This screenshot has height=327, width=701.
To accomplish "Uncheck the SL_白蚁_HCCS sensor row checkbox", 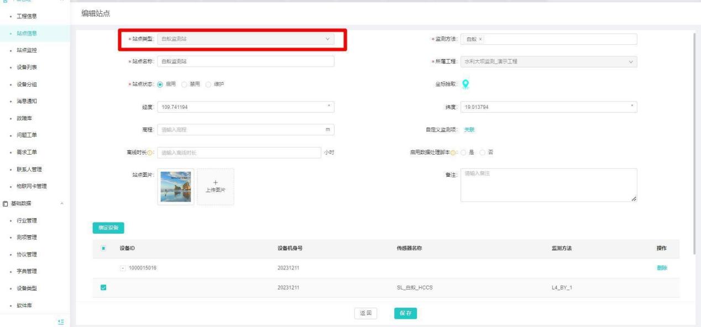I will tap(103, 287).
